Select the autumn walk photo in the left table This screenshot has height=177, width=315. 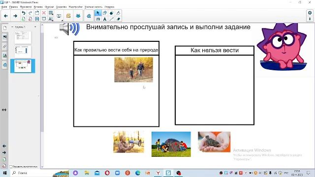coord(133,70)
